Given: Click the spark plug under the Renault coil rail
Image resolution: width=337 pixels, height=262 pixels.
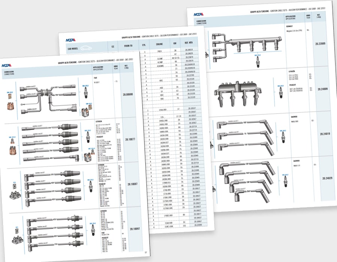Looking at the screenshot, I should point(257,62).
